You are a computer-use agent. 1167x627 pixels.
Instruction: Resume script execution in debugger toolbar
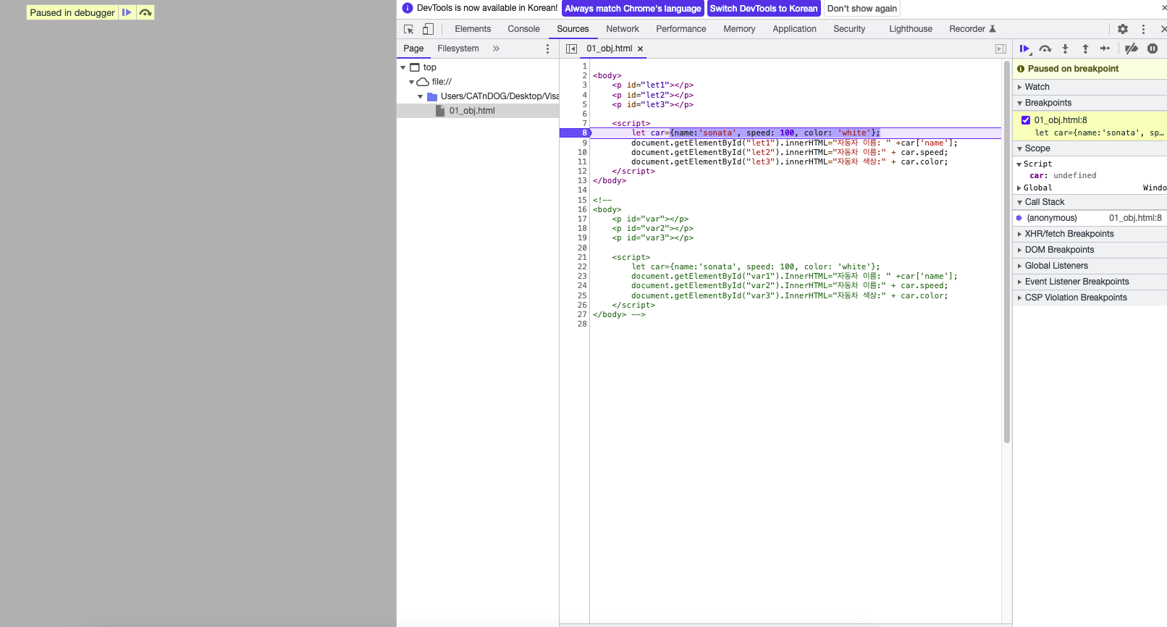pos(1025,49)
